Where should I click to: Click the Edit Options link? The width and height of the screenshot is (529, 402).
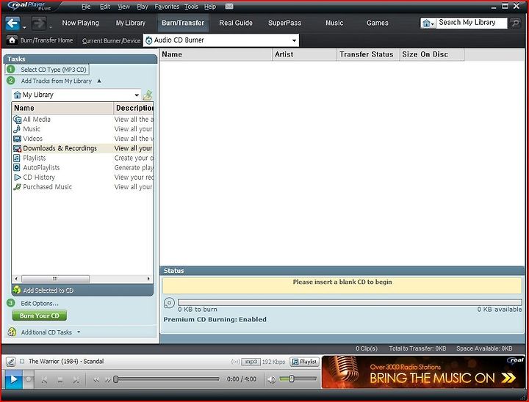(40, 303)
